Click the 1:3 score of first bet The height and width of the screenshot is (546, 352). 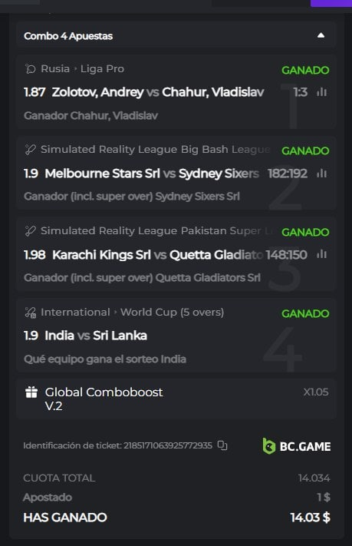pos(300,92)
